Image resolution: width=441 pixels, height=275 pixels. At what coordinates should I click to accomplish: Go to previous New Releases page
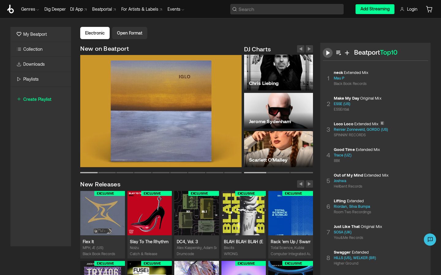pyautogui.click(x=301, y=184)
